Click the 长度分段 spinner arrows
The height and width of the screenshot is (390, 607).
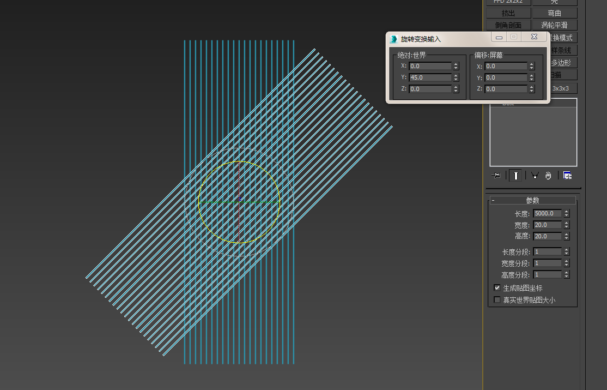tap(567, 251)
